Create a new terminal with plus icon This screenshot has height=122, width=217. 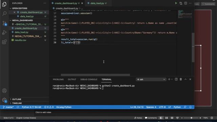[x=169, y=79]
